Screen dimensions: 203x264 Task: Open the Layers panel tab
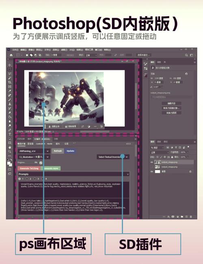153,142
